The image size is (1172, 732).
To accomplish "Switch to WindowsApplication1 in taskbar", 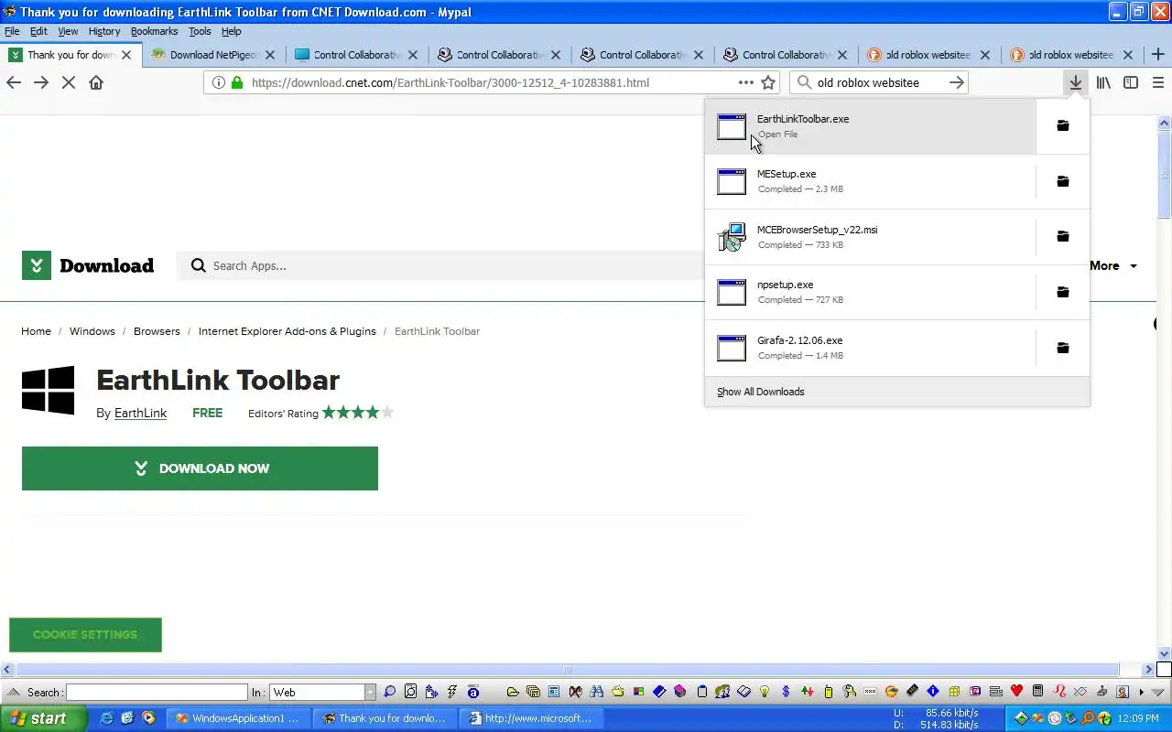I will 239,718.
